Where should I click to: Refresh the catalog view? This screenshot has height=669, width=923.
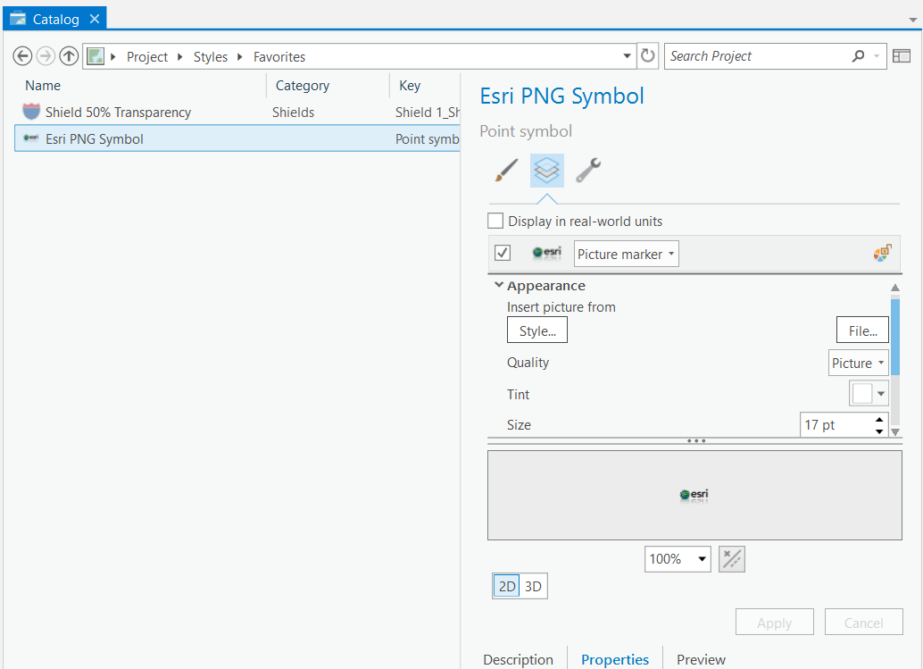click(647, 56)
